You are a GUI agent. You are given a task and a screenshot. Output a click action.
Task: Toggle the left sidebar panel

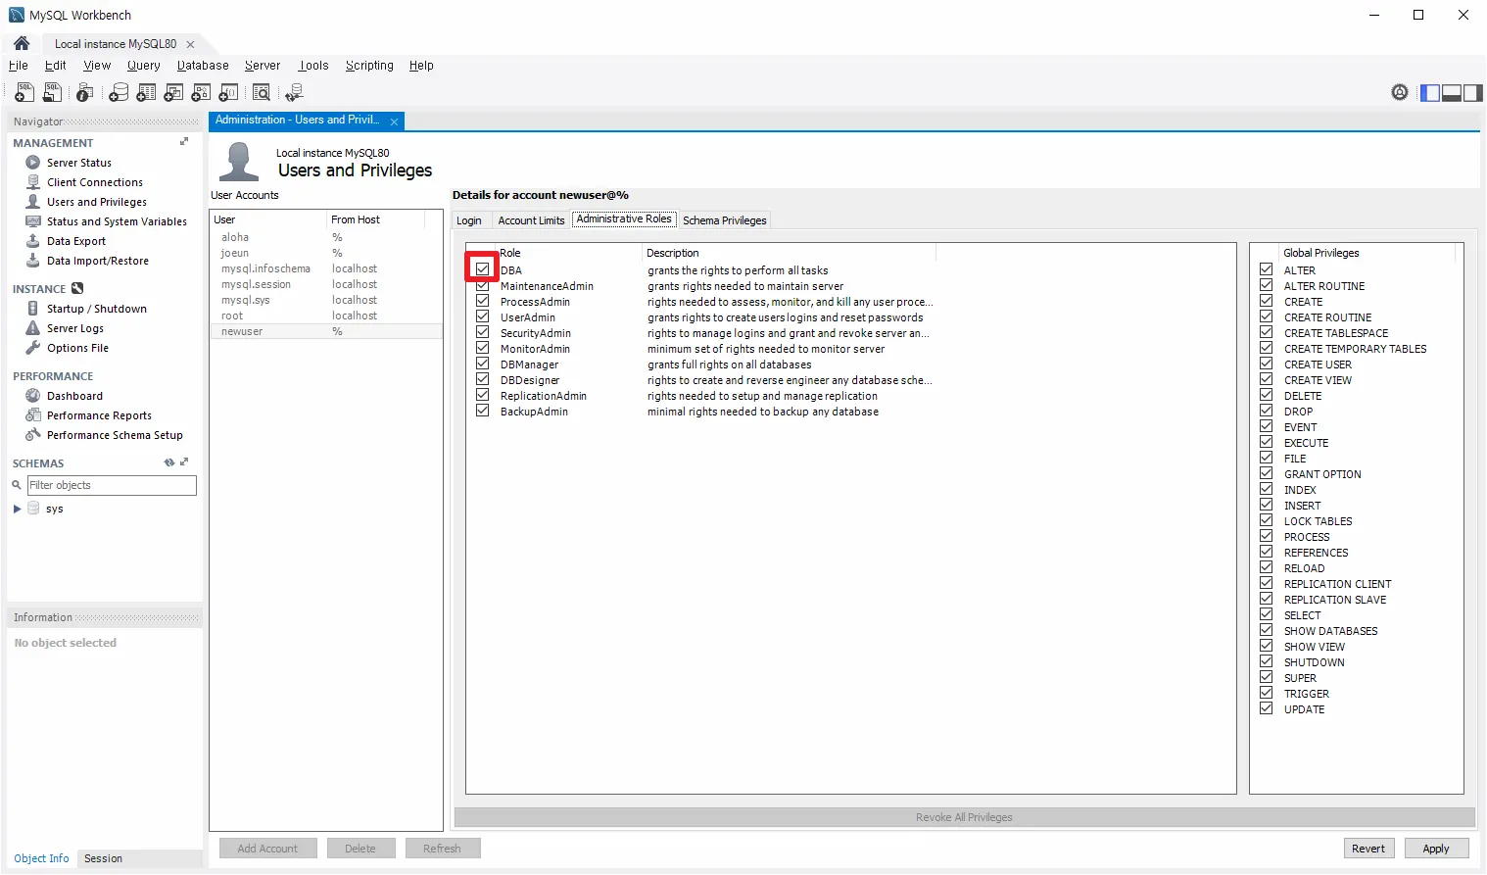coord(1430,92)
